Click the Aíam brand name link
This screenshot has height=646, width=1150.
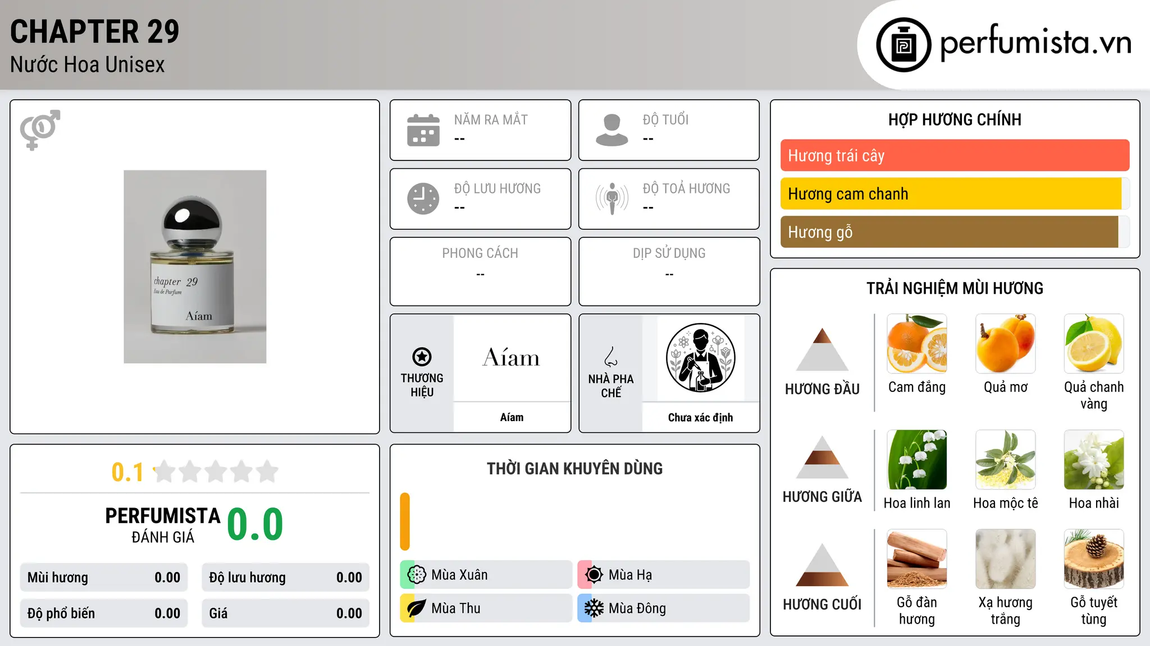(512, 417)
